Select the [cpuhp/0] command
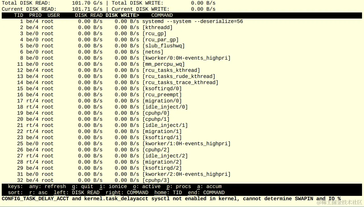The image size is (364, 207). click(x=156, y=113)
